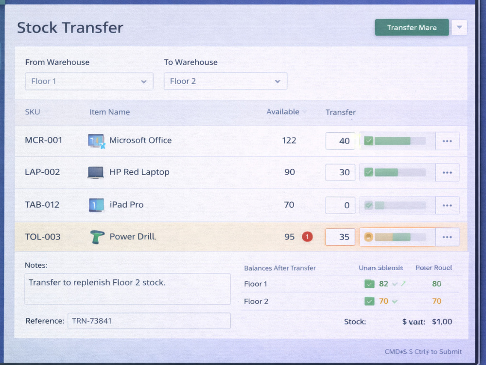Click the $1,00 stock value
Screen dimensions: 486x365
click(442, 322)
